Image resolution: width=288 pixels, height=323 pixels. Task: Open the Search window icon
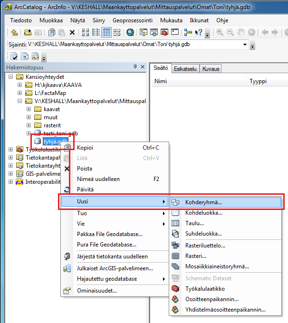pos(130,32)
